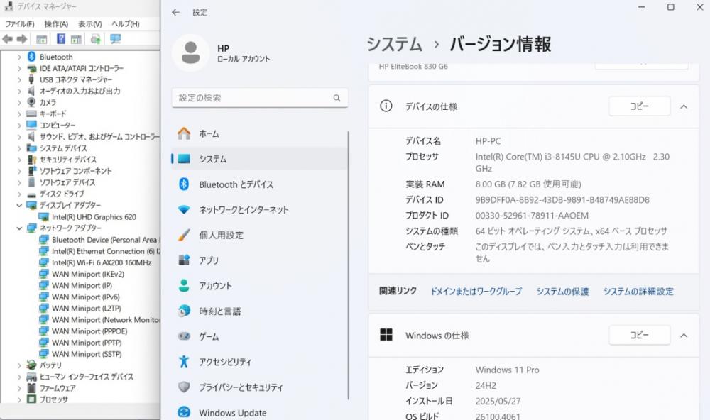Image resolution: width=710 pixels, height=420 pixels.
Task: Click the search magnifier icon in 設定の検索
Action: click(337, 98)
